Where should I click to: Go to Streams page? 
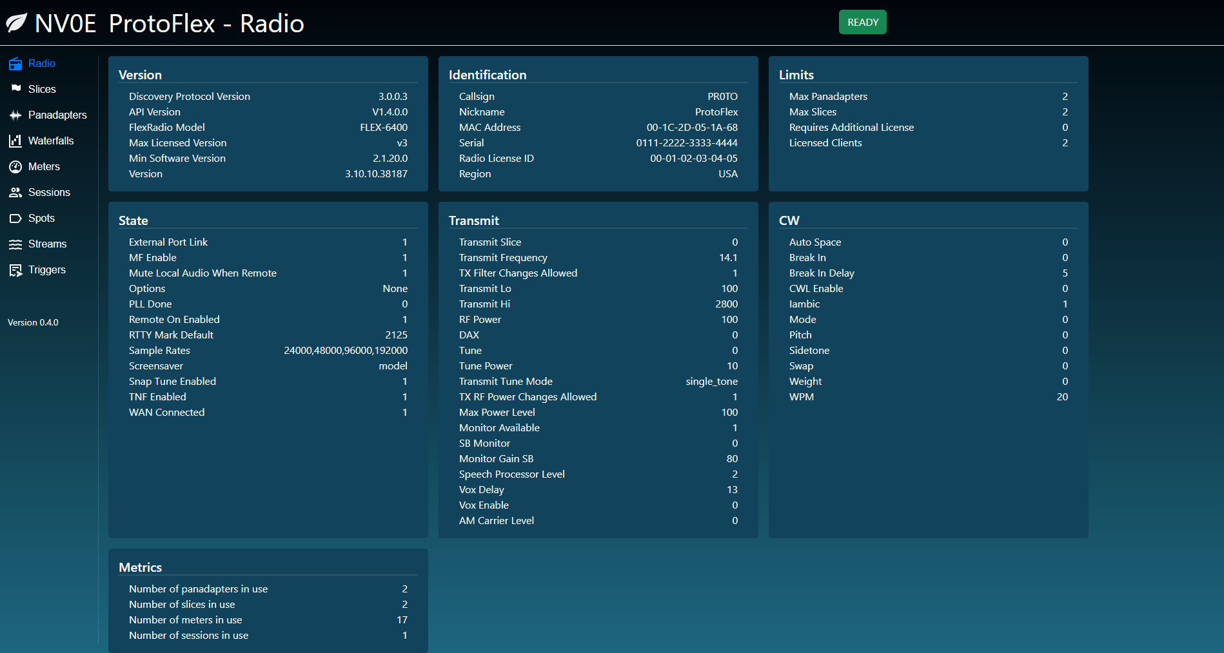click(47, 244)
